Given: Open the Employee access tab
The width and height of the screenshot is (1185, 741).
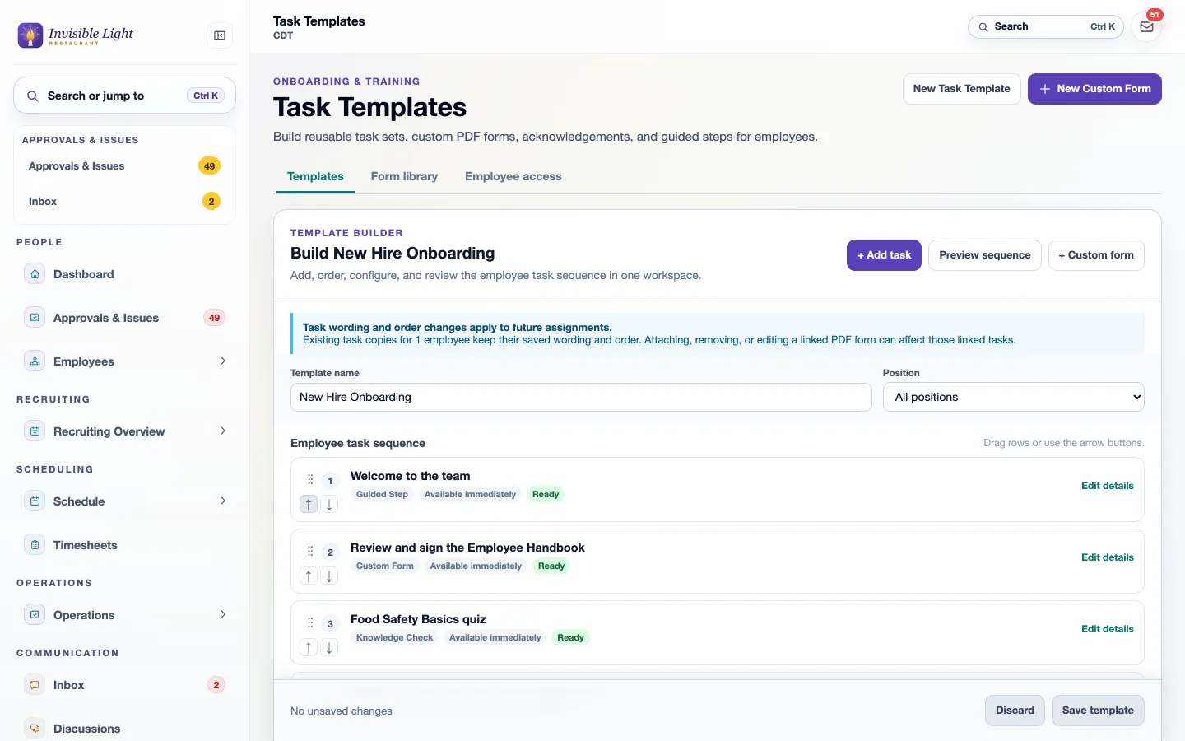Looking at the screenshot, I should [x=513, y=176].
